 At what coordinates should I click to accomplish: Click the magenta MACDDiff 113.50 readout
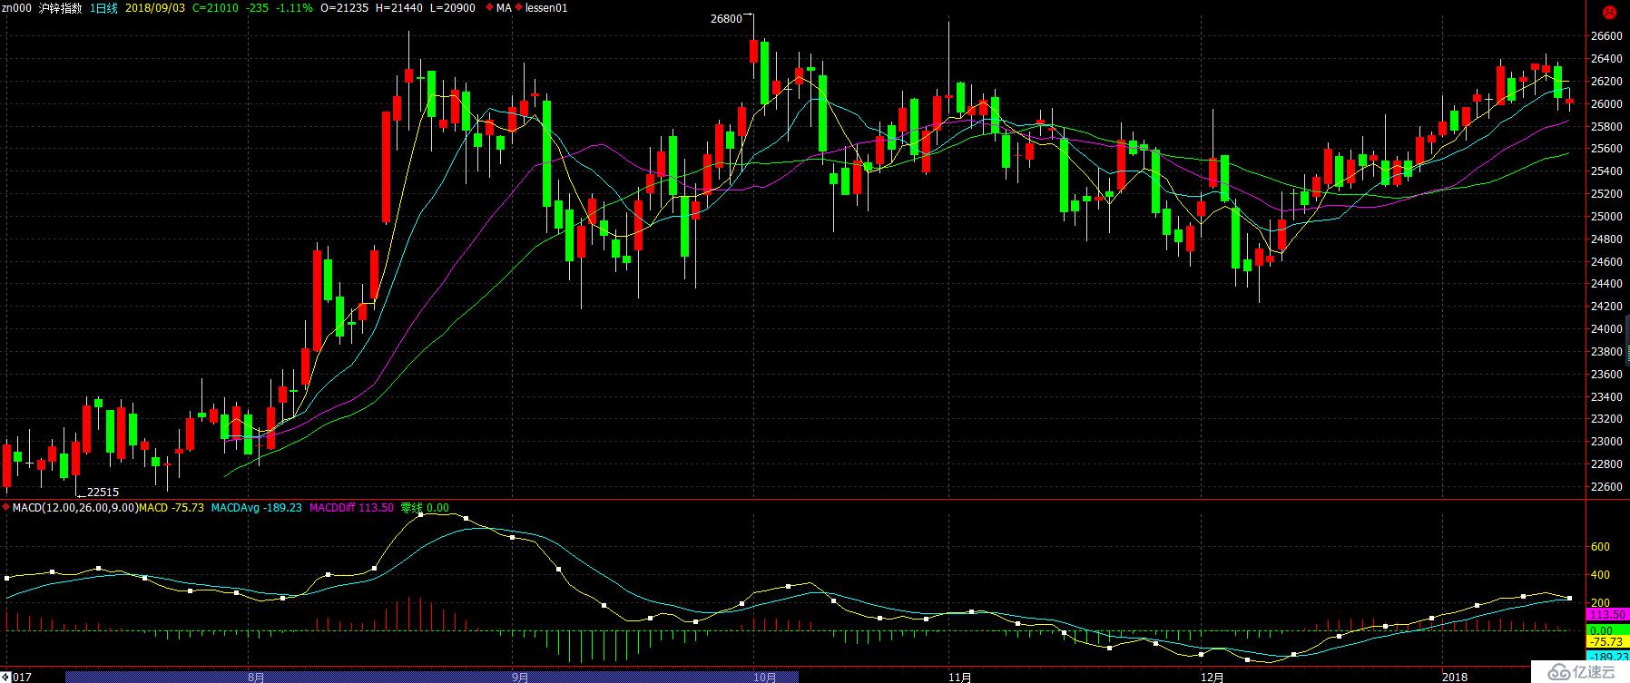(351, 508)
